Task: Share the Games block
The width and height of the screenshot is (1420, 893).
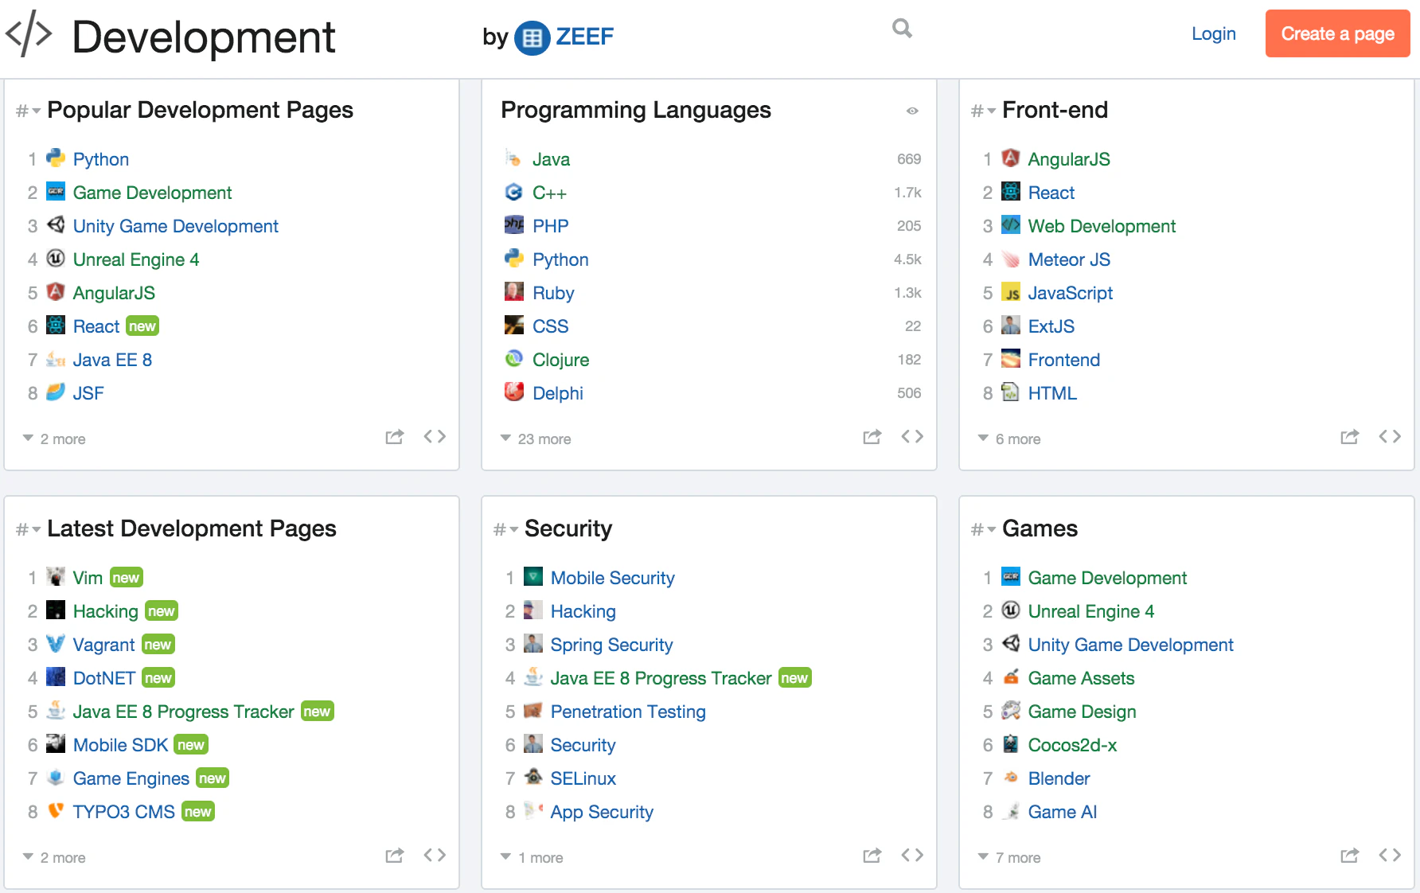Action: 1350,856
